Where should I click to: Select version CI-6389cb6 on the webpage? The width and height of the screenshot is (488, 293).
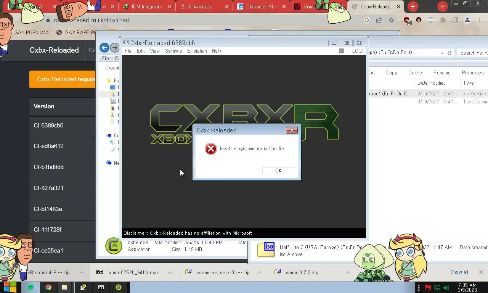(x=48, y=126)
